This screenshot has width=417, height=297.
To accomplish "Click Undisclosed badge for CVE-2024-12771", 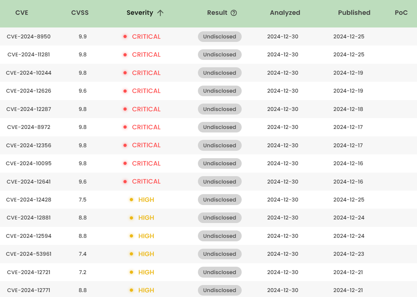I will coord(220,290).
